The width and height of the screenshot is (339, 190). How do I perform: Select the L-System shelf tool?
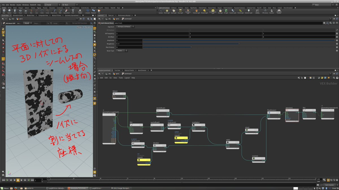[x=87, y=11]
